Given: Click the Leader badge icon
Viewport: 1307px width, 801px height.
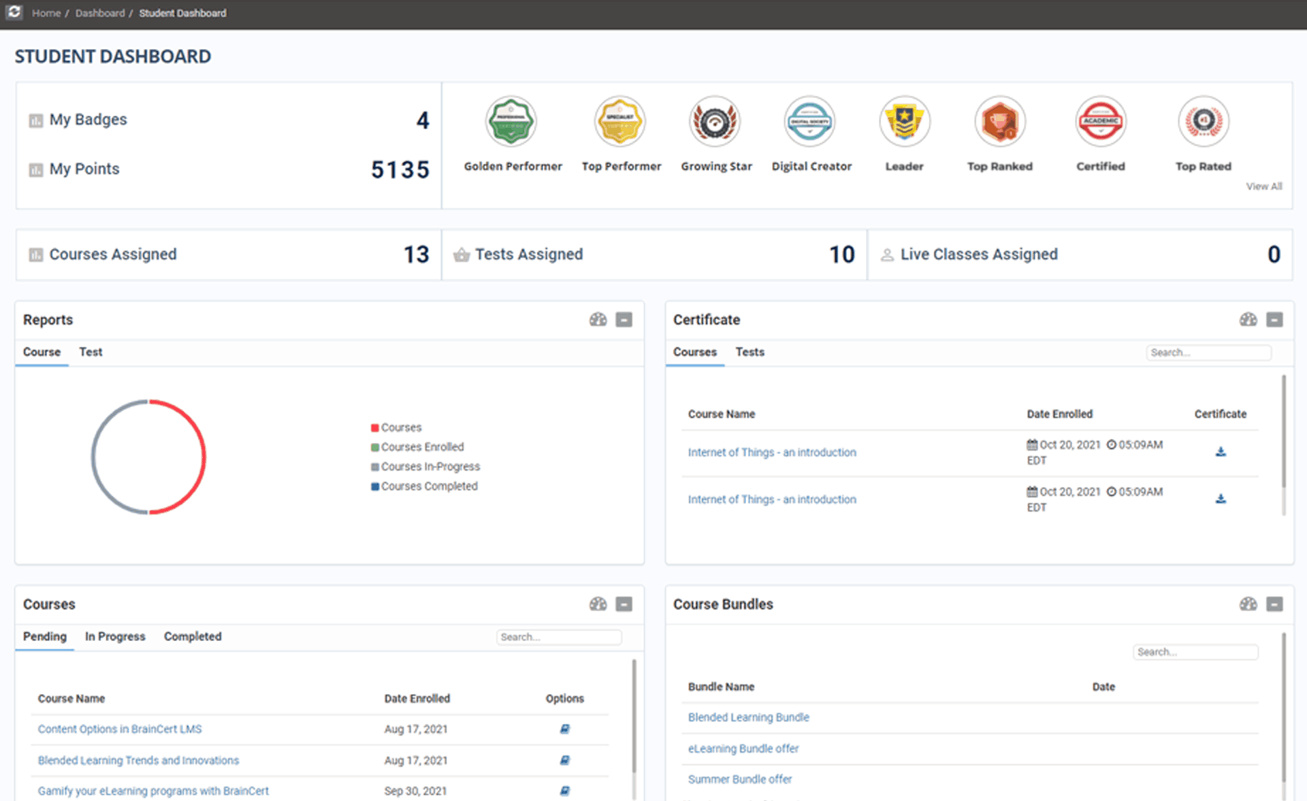Looking at the screenshot, I should [905, 121].
